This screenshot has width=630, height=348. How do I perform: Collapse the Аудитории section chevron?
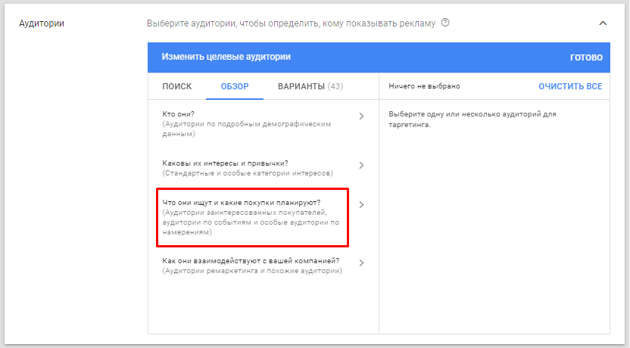(603, 23)
